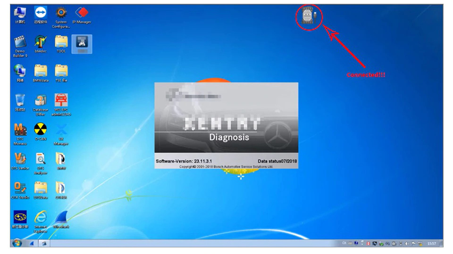Open the Windows Start menu
Screen dimensions: 453x254
(17, 243)
